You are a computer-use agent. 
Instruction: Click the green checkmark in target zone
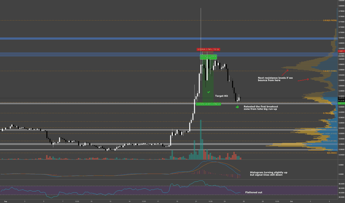208,92
